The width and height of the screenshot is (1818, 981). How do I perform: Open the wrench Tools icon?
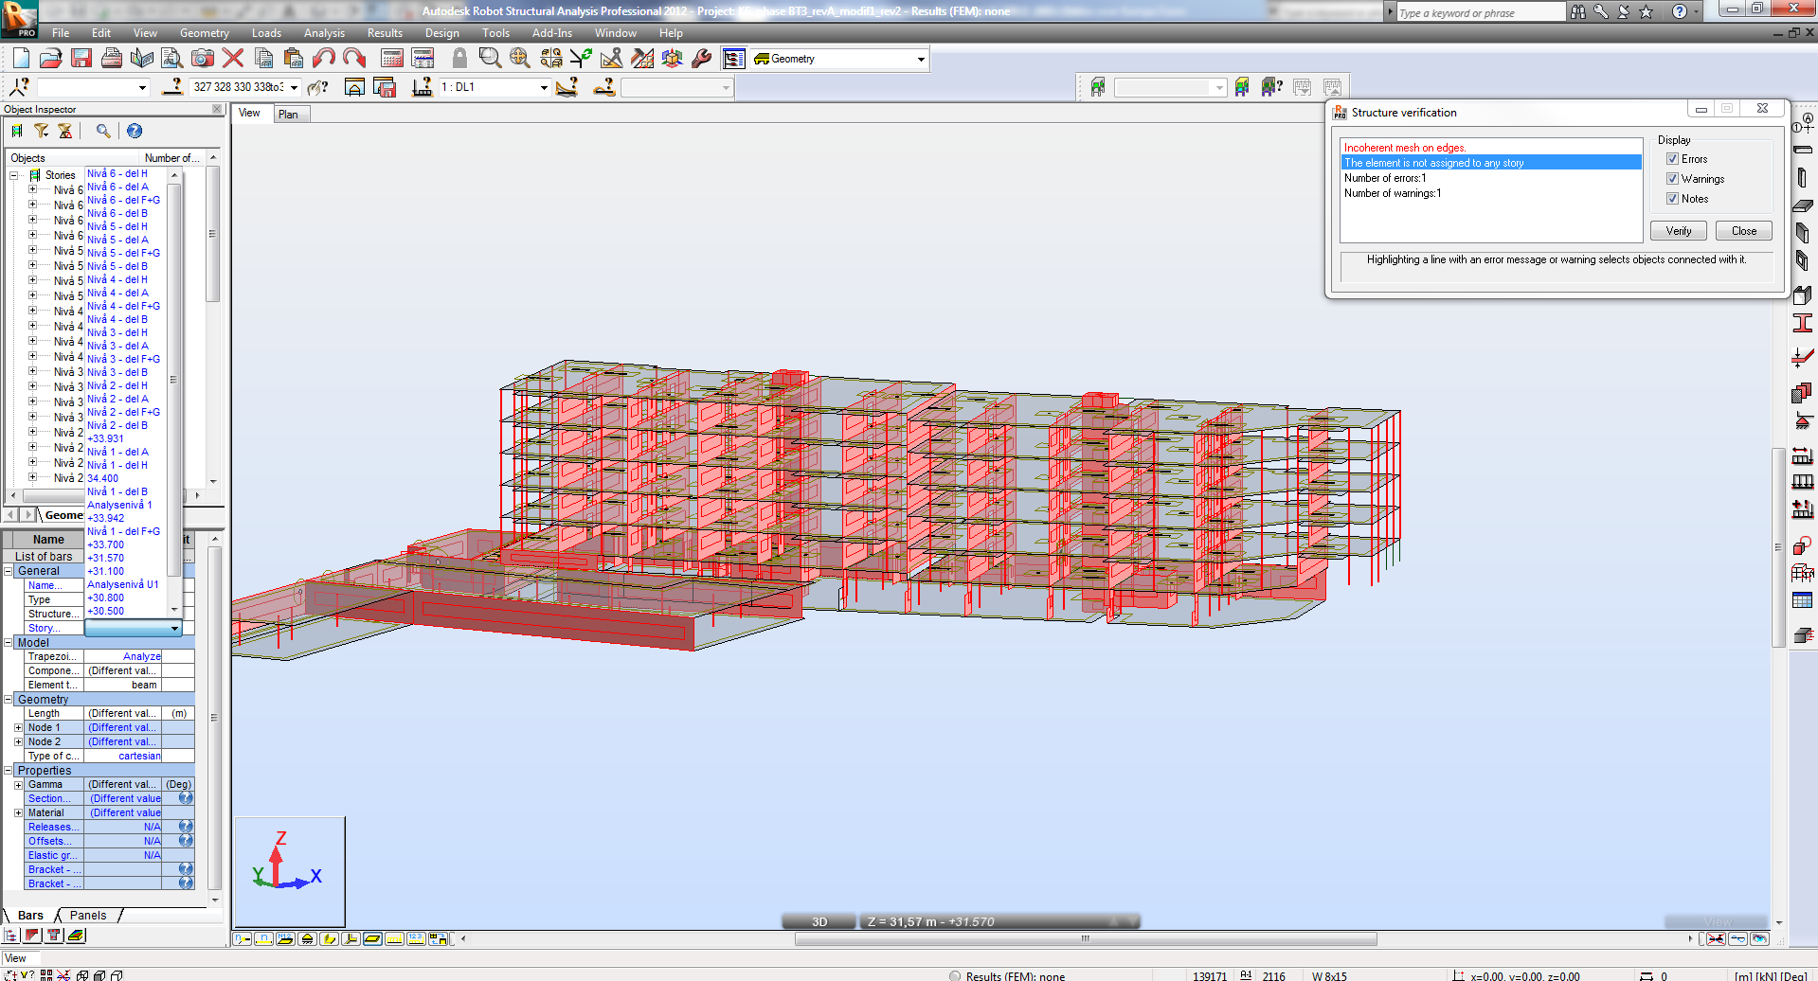(x=702, y=58)
